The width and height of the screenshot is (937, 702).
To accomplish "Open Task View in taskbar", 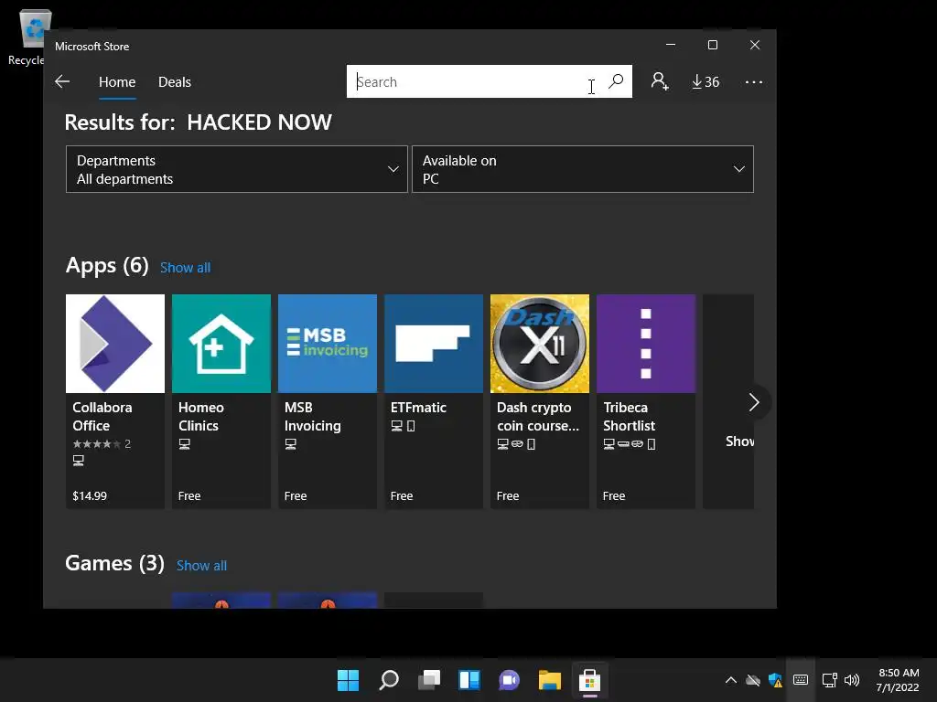I will click(429, 680).
